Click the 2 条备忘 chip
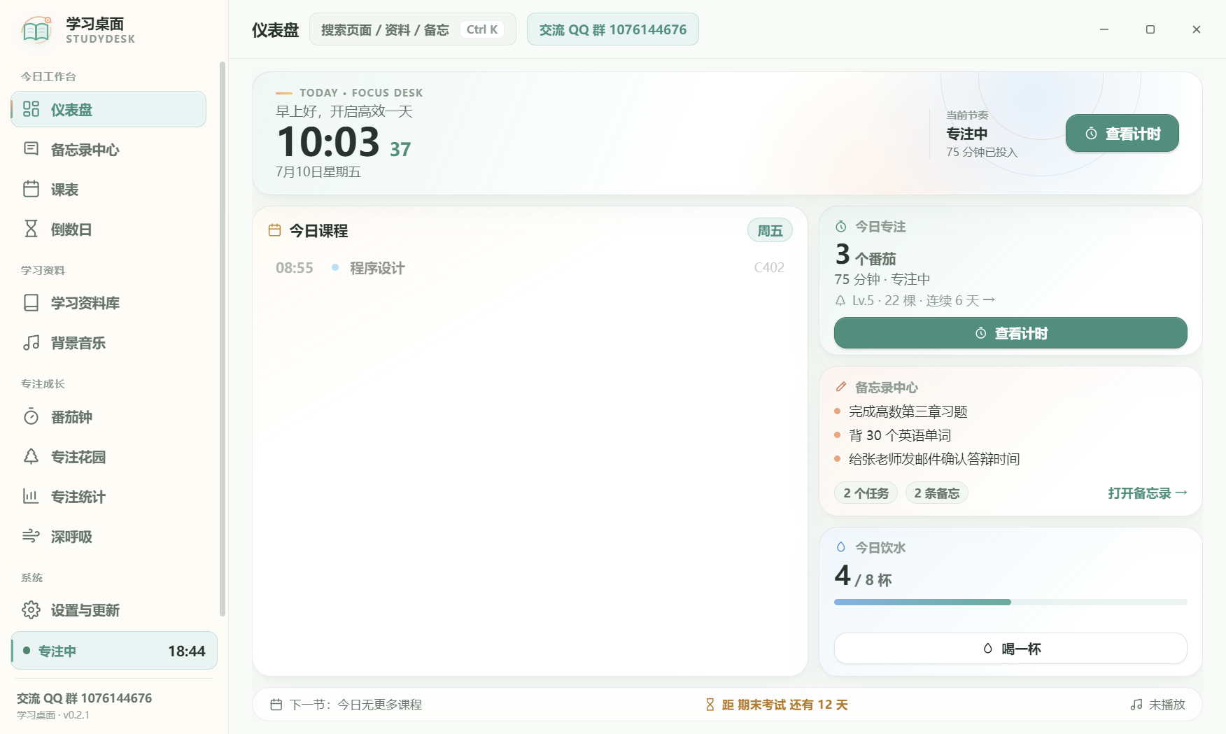1226x734 pixels. 936,493
